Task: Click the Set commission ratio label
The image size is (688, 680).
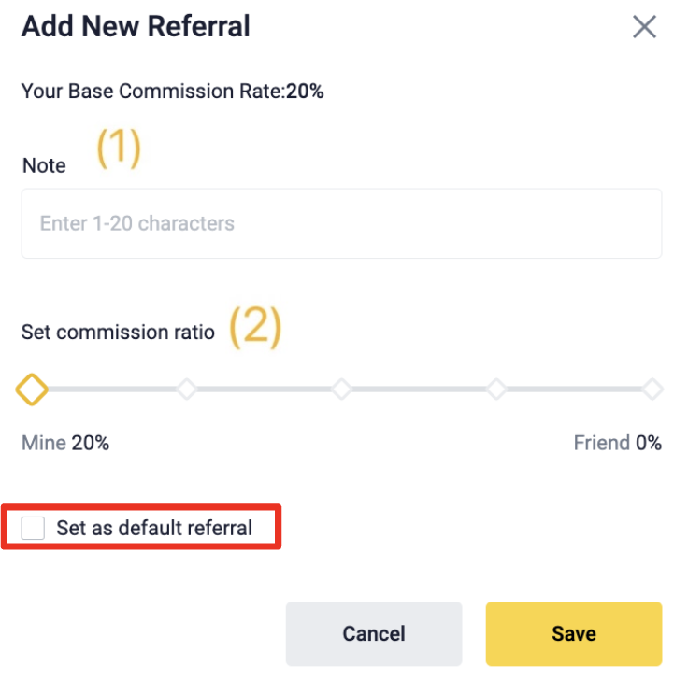Action: pos(118,332)
